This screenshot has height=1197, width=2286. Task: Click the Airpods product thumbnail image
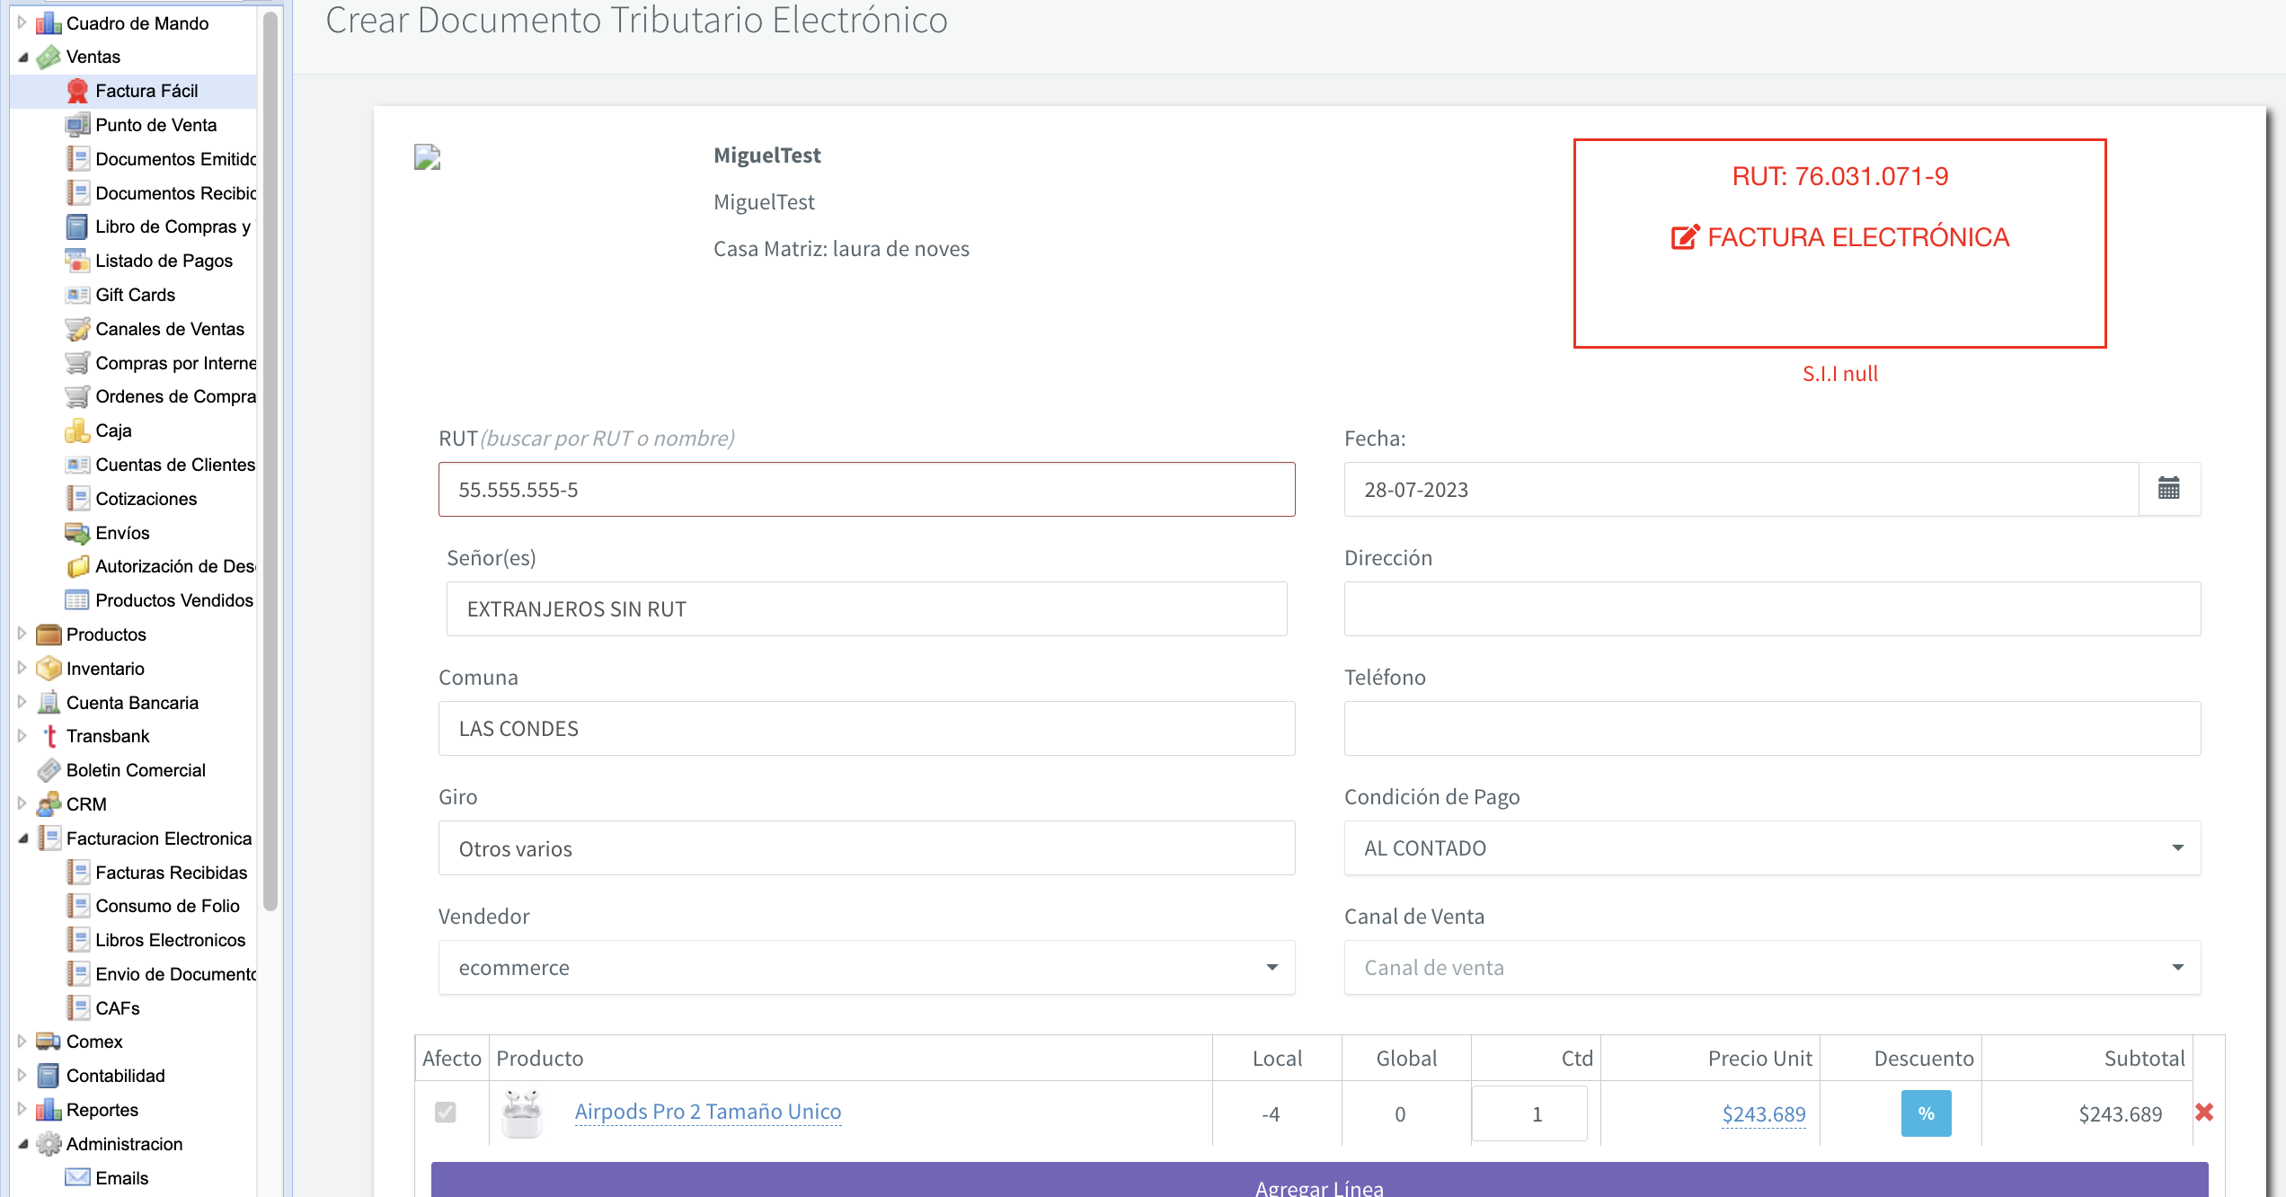coord(522,1113)
